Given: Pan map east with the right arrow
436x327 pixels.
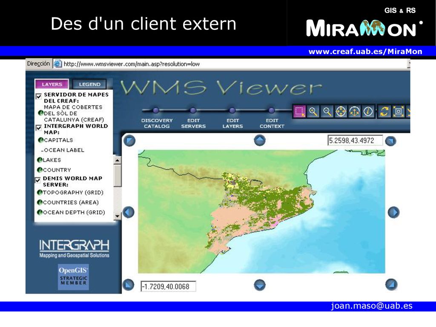Looking at the screenshot, I should 394,212.
